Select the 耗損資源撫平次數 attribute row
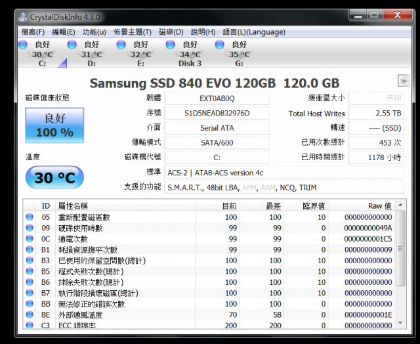 (x=209, y=249)
